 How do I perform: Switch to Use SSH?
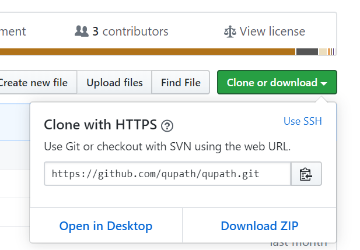pos(303,121)
